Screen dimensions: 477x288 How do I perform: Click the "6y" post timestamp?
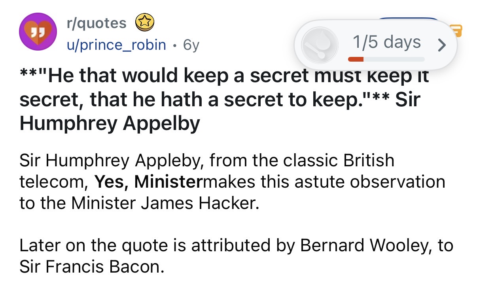(x=191, y=45)
